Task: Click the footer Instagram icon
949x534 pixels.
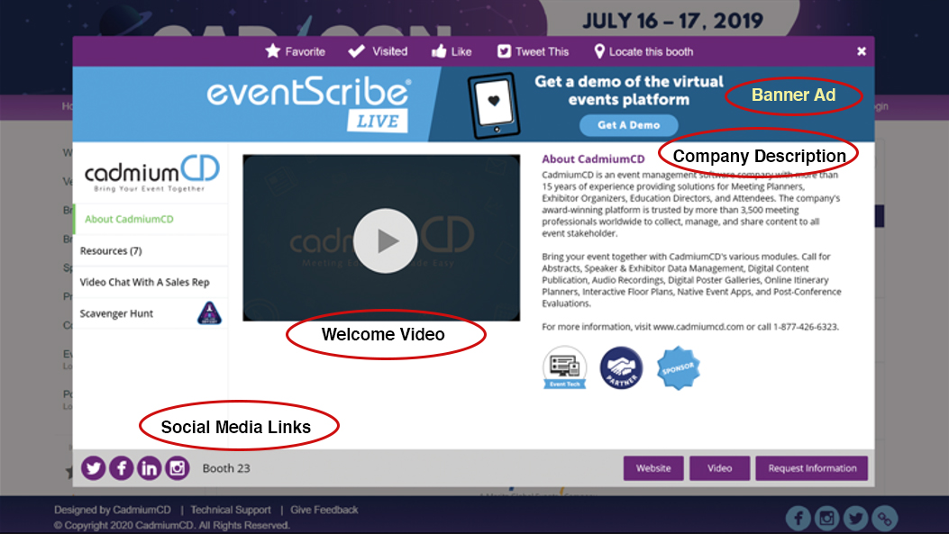Action: (x=826, y=519)
